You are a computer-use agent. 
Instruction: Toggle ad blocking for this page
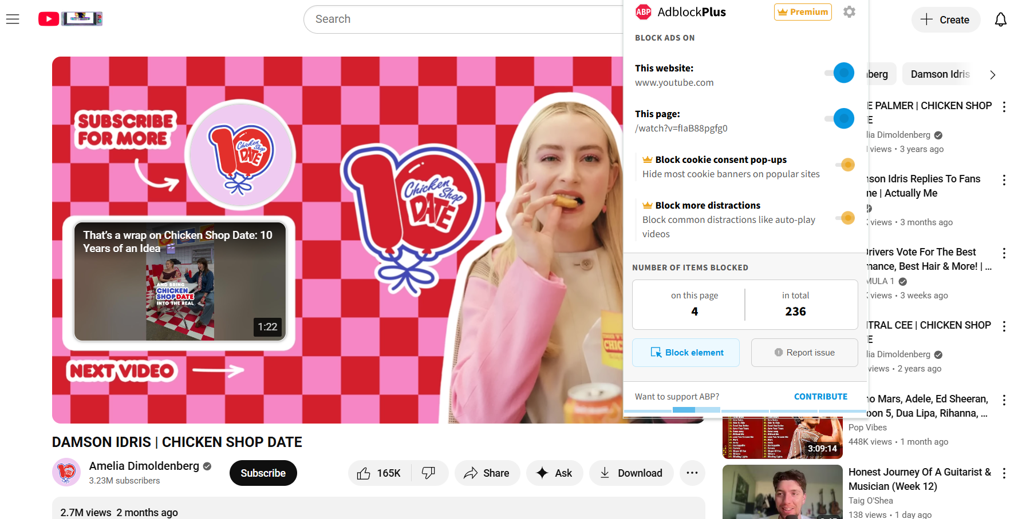coord(840,119)
